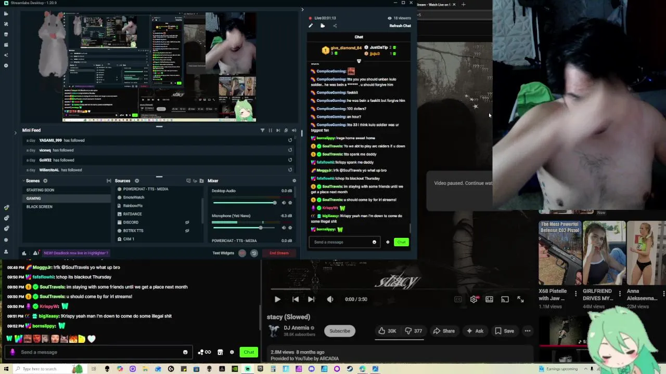The image size is (666, 374).
Task: Click End Stream button
Action: pos(279,253)
